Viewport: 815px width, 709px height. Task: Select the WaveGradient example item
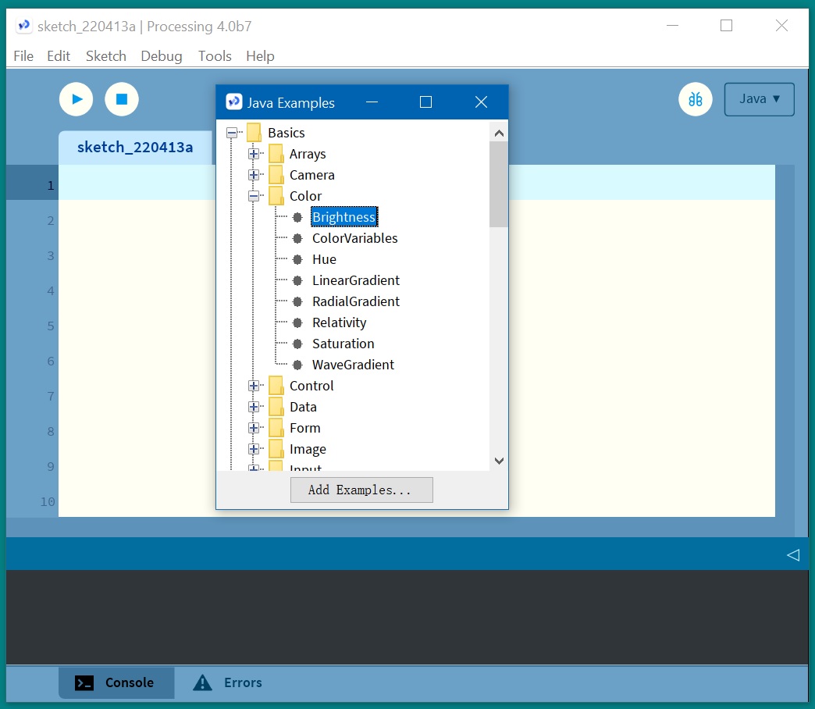tap(353, 365)
